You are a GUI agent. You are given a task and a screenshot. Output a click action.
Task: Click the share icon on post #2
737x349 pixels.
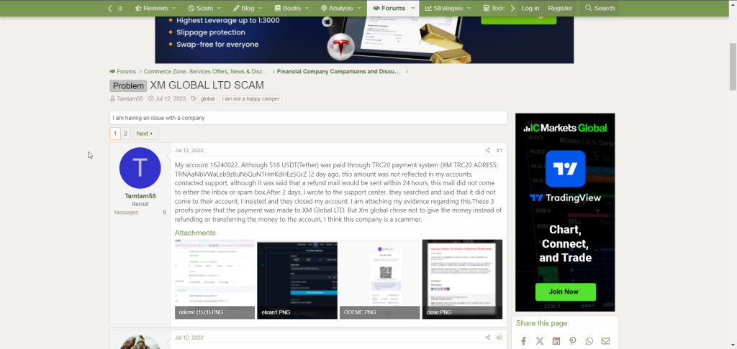[x=487, y=338]
